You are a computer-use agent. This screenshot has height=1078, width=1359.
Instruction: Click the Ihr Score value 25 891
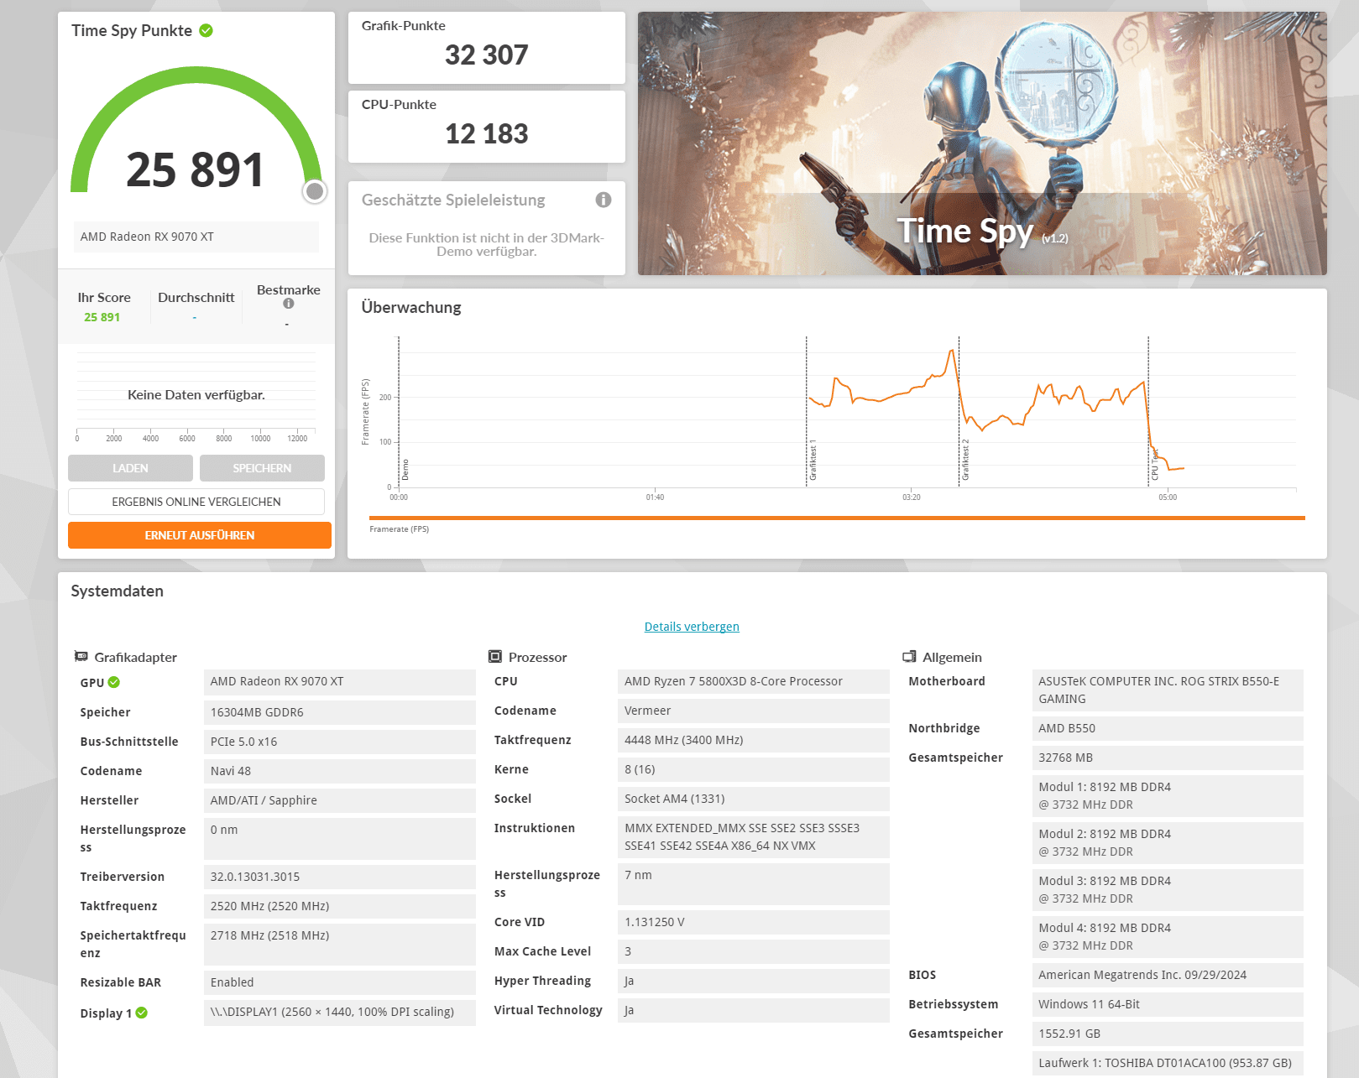pyautogui.click(x=102, y=317)
